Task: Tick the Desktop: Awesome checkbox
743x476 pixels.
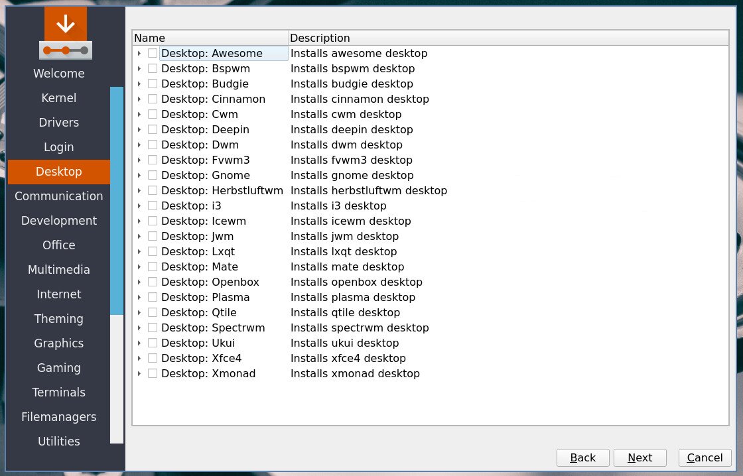Action: pyautogui.click(x=153, y=53)
